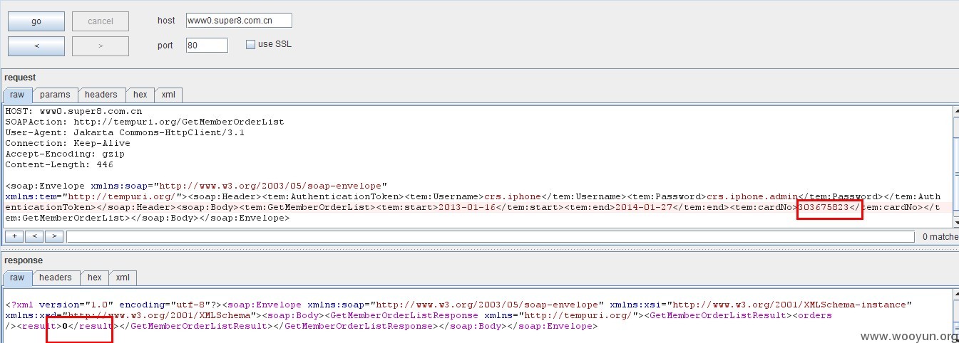Click the User-Agent Jakarta Commons-HttpClient line
Viewport: 959px width, 343px height.
pos(125,132)
